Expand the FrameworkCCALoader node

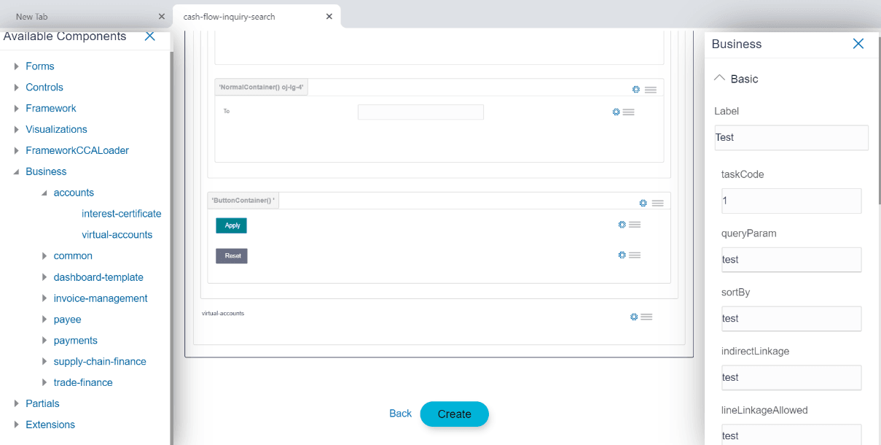tap(17, 151)
